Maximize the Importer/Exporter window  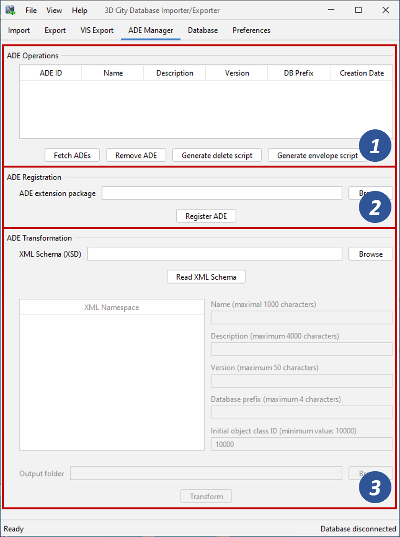tap(358, 11)
